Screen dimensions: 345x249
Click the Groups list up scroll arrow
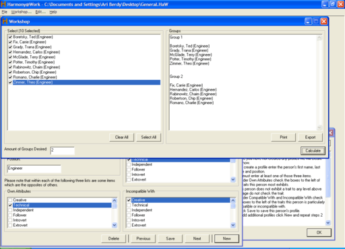[319, 38]
